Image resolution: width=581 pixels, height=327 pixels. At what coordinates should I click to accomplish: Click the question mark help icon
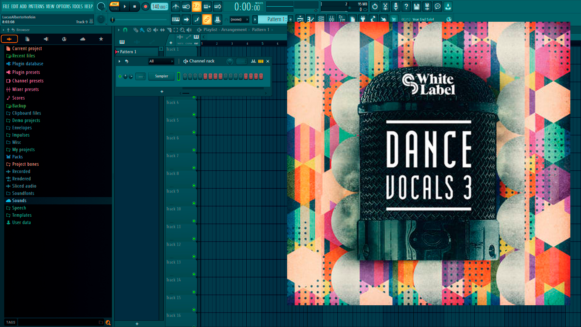(x=406, y=6)
